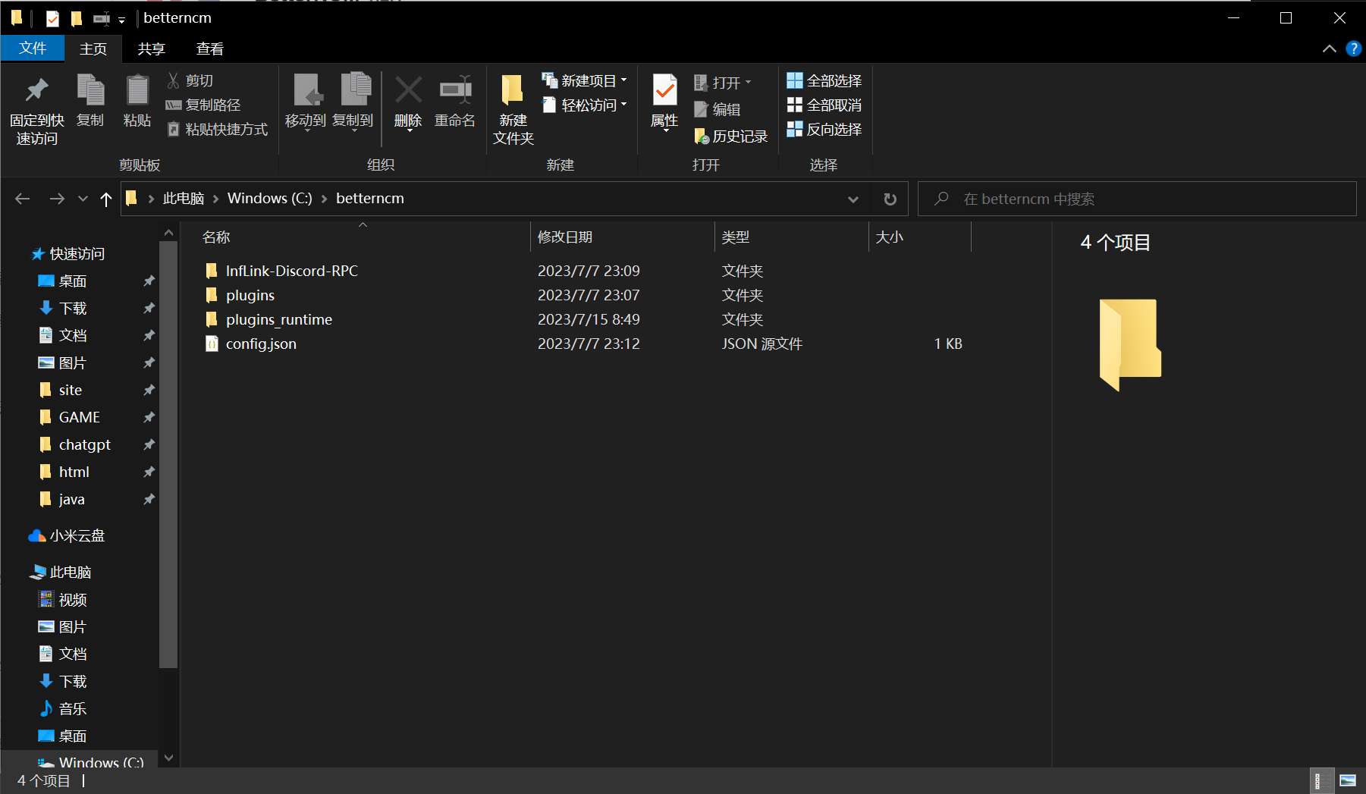
Task: Expand address bar history dropdown
Action: tap(853, 199)
